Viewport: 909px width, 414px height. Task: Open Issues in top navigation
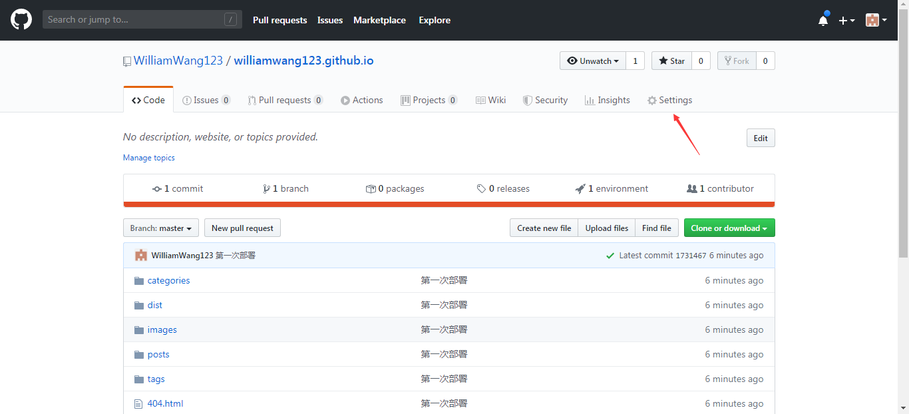click(x=330, y=21)
